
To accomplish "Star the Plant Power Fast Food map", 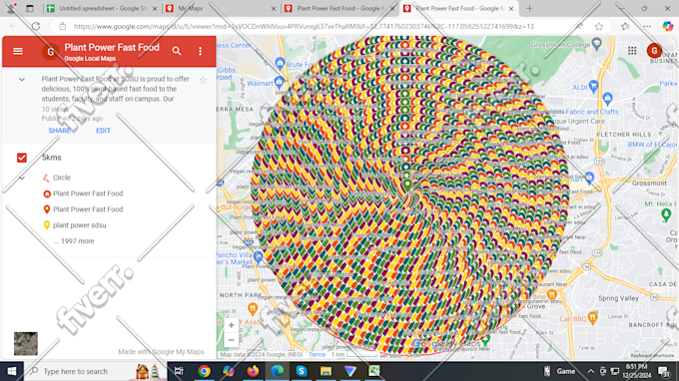I will pyautogui.click(x=203, y=80).
